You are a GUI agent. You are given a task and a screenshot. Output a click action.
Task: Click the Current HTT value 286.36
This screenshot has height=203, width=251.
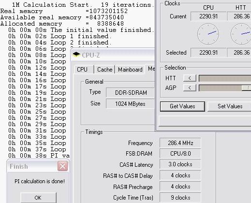(x=239, y=16)
